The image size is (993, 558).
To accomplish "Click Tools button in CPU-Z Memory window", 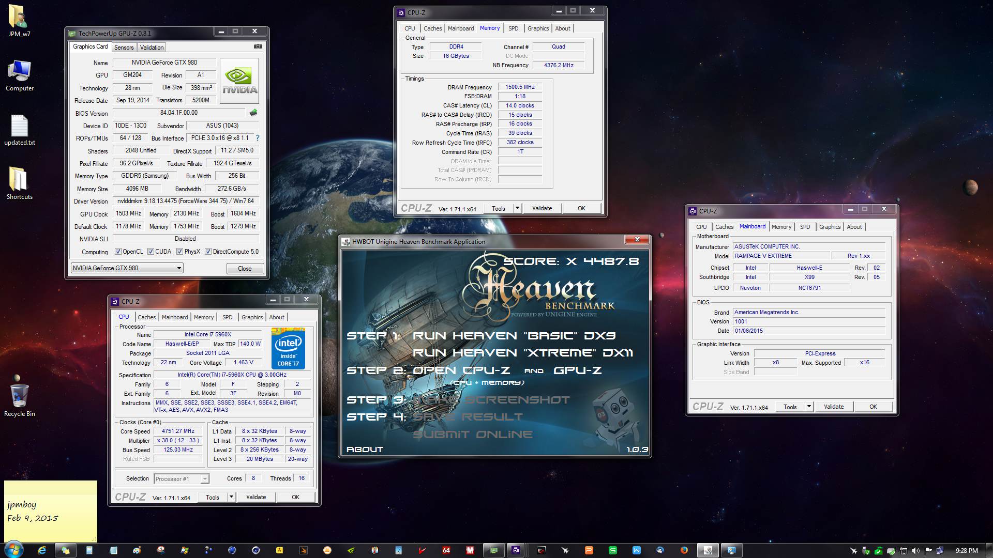I will [499, 208].
